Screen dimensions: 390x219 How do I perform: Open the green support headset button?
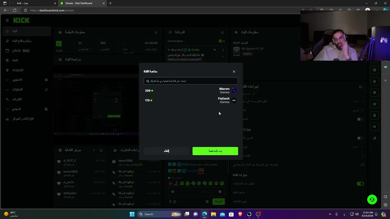click(x=372, y=200)
